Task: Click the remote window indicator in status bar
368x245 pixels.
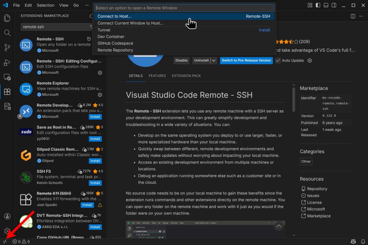Action: click(x=5, y=242)
